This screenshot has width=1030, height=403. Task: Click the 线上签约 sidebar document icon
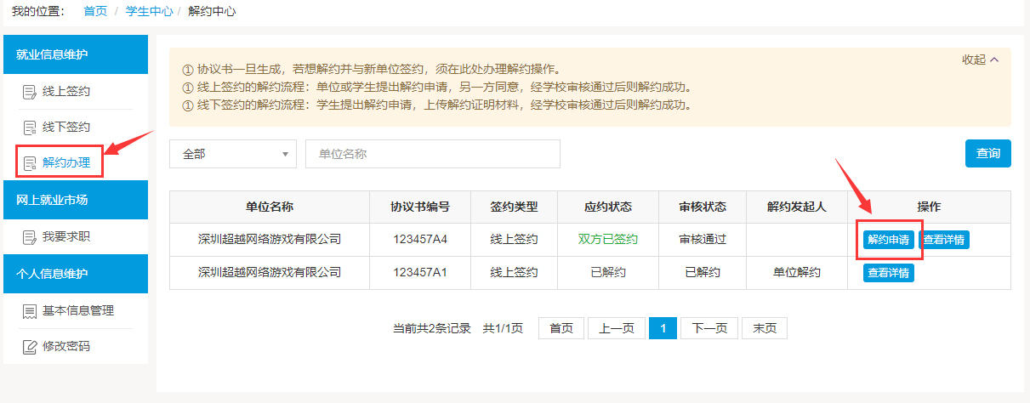(29, 92)
